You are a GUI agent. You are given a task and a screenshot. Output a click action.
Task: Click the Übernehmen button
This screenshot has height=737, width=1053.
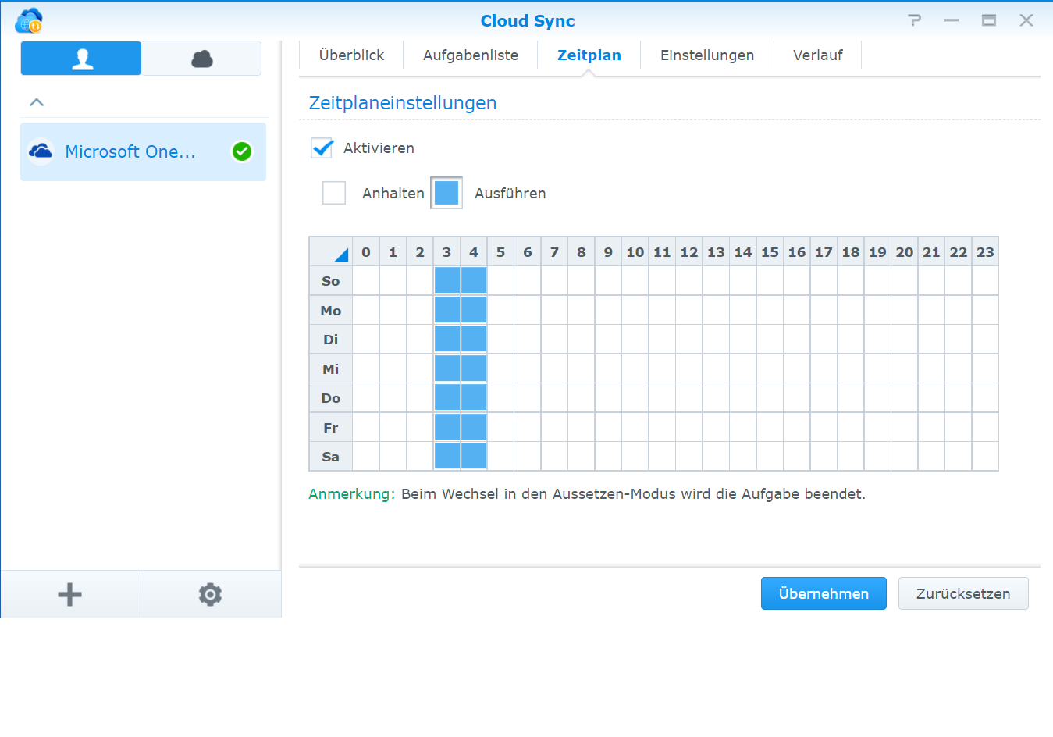pyautogui.click(x=824, y=593)
